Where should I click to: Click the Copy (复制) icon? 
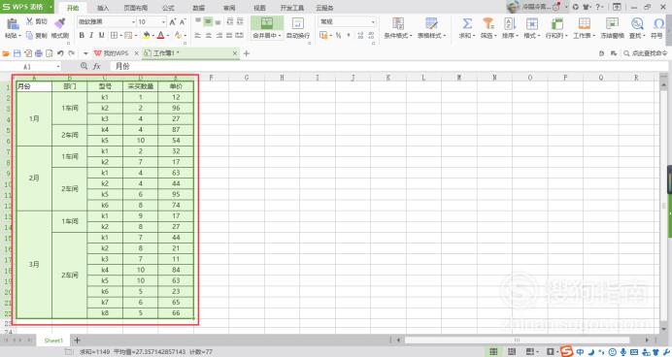pos(29,36)
